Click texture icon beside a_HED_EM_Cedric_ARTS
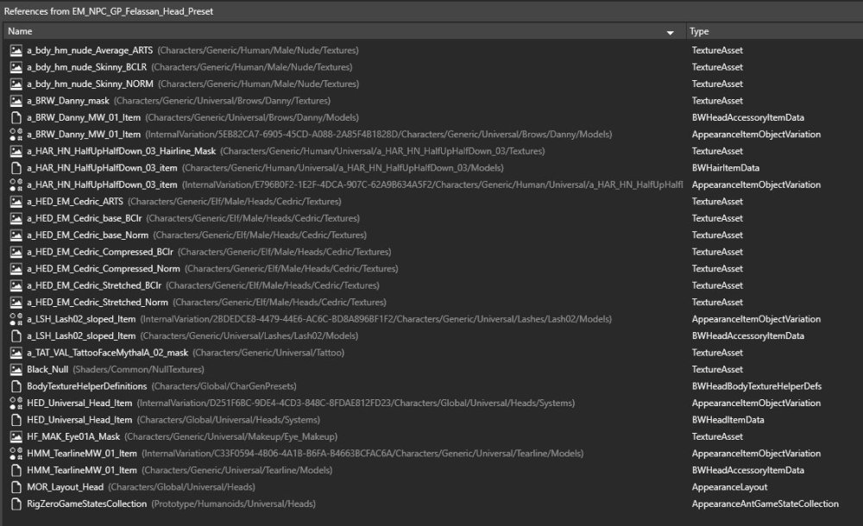Screen dimensions: 863x526 (x=16, y=201)
